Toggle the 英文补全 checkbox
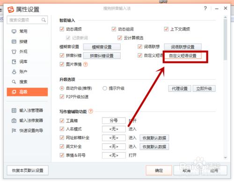The height and width of the screenshot is (182, 234). [x=62, y=146]
